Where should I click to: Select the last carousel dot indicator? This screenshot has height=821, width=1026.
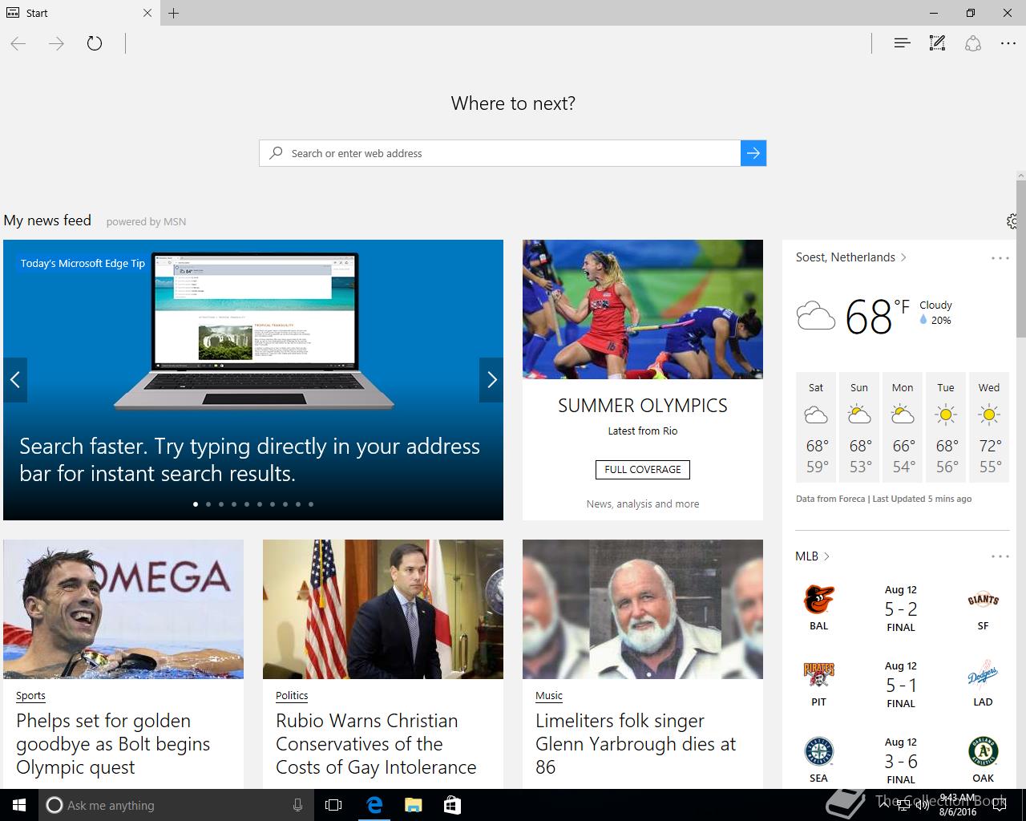click(311, 504)
